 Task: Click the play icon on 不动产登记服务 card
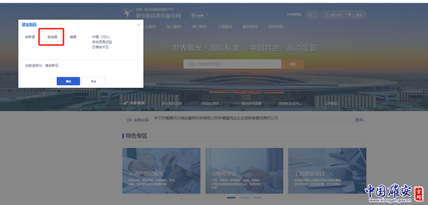coord(189,173)
